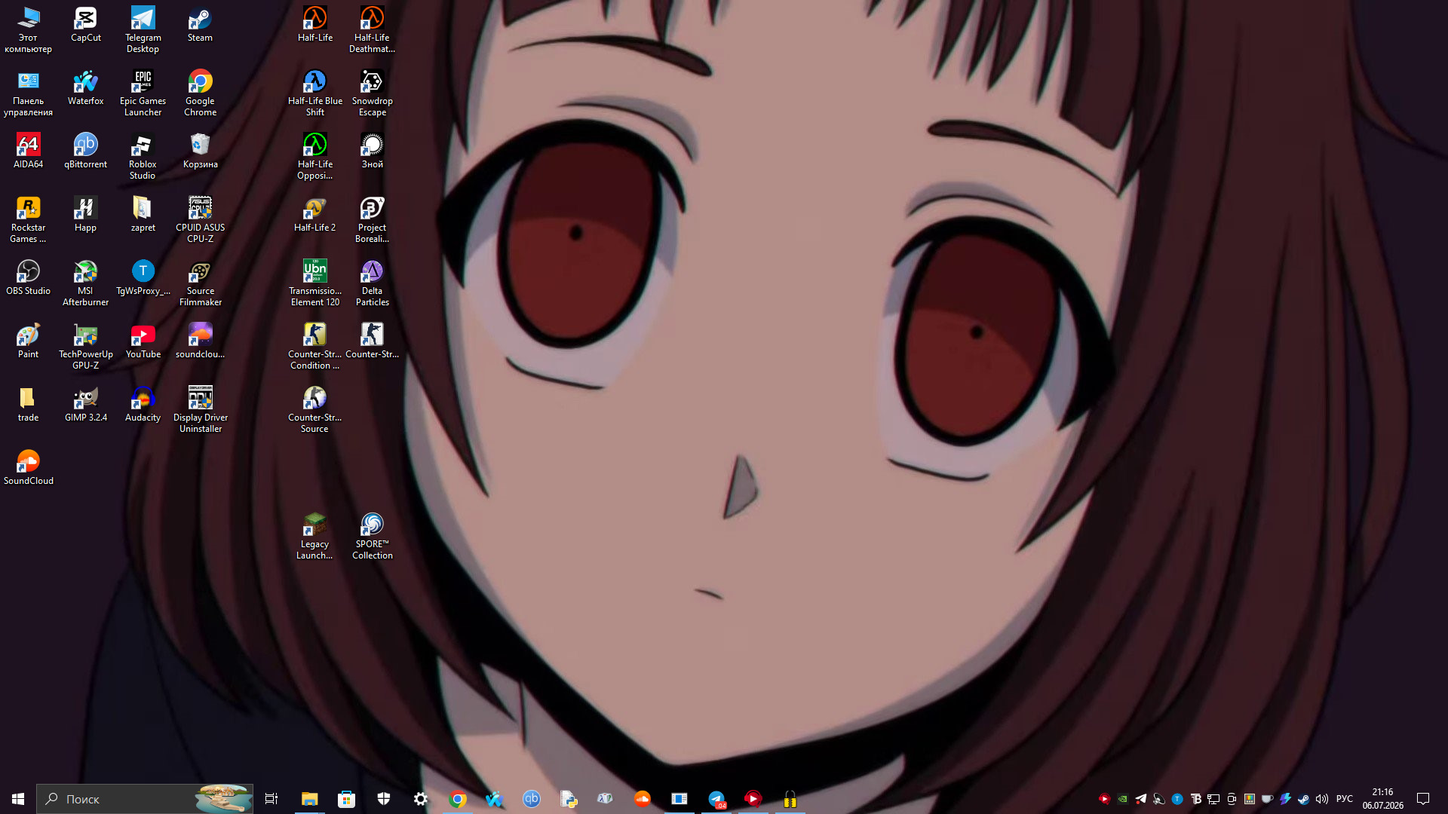
Task: Select the Project Borealis icon
Action: coord(372,220)
